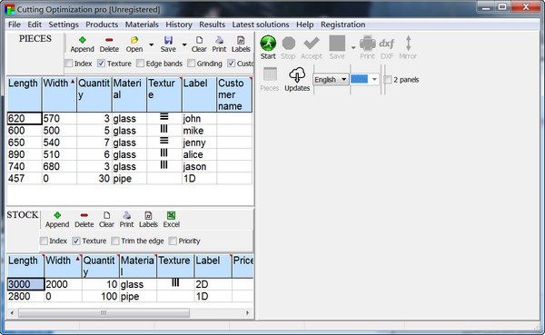Screen dimensions: 545x335
Task: Click the Pieces view icon in results area
Action: (270, 80)
